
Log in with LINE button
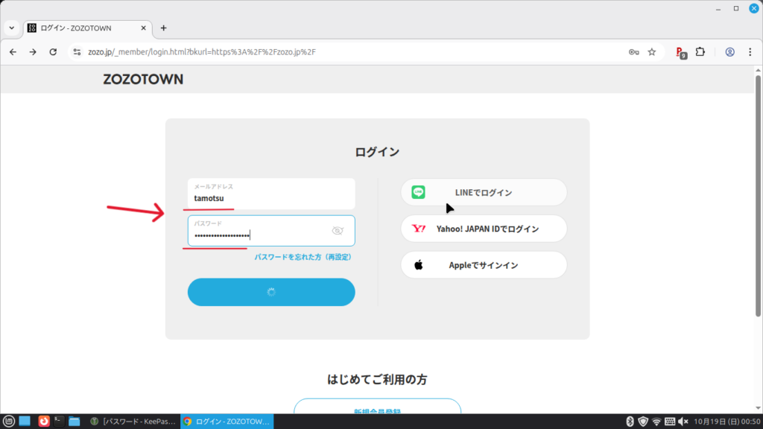click(x=484, y=192)
